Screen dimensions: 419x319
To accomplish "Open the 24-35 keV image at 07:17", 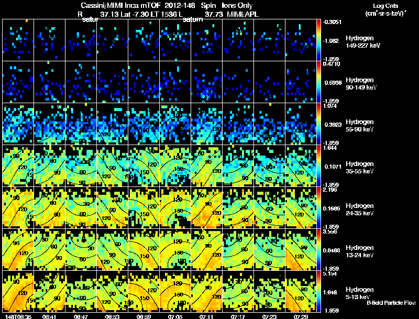I will pos(238,207).
